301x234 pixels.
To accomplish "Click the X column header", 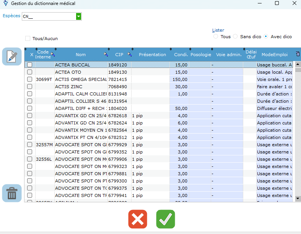I will [x=32, y=55].
